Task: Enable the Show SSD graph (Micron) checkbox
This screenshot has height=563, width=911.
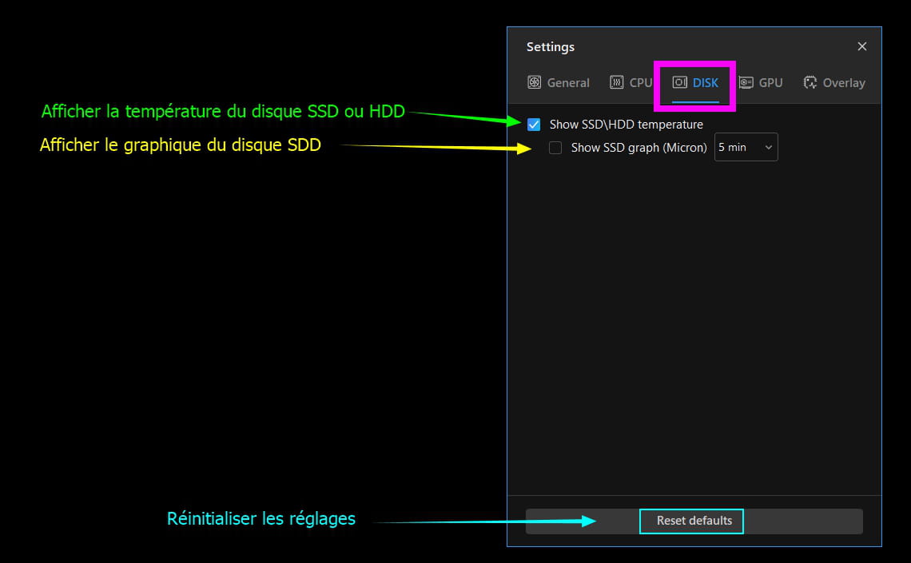Action: pos(555,148)
